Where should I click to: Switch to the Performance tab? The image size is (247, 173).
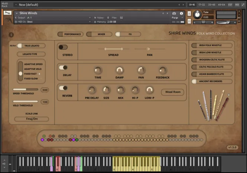click(70, 34)
